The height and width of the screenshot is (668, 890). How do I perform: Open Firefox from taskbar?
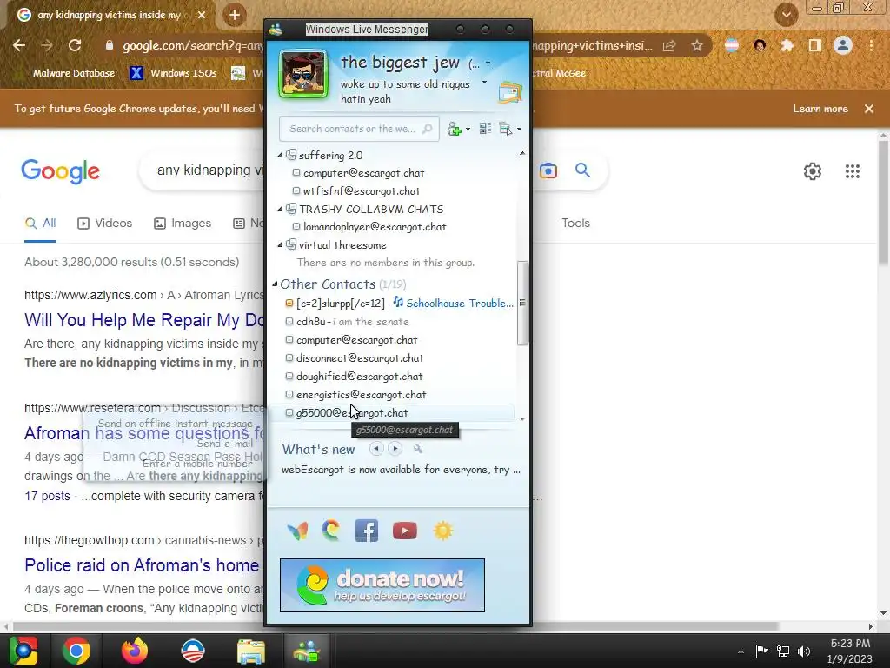(x=135, y=651)
